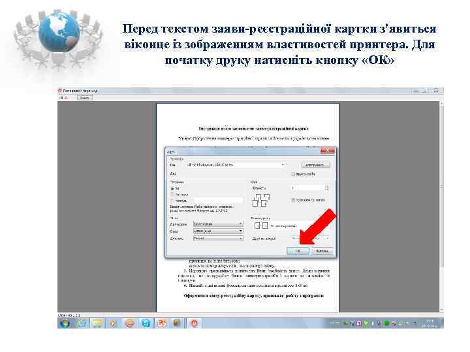The width and height of the screenshot is (470, 352).
Task: Open the third dropdown below paper size
Action: pos(218,239)
